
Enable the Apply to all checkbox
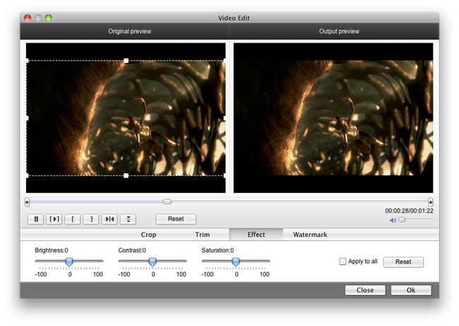click(x=342, y=261)
